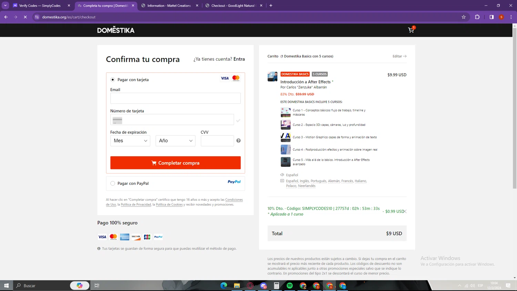Go back to previous page
517x291 pixels.
(6, 17)
